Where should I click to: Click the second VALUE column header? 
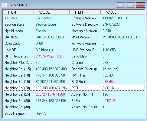pyautogui.click(x=123, y=12)
